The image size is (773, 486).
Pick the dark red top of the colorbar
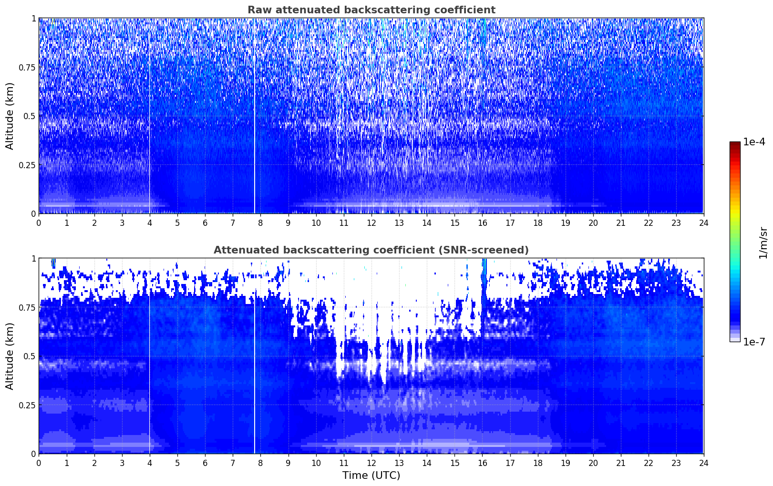click(x=735, y=144)
